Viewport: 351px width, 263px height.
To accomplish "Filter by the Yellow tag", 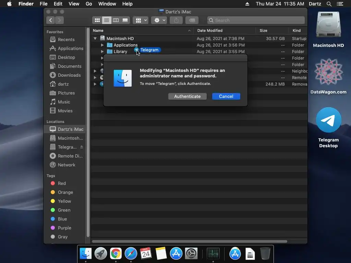I will pos(61,201).
